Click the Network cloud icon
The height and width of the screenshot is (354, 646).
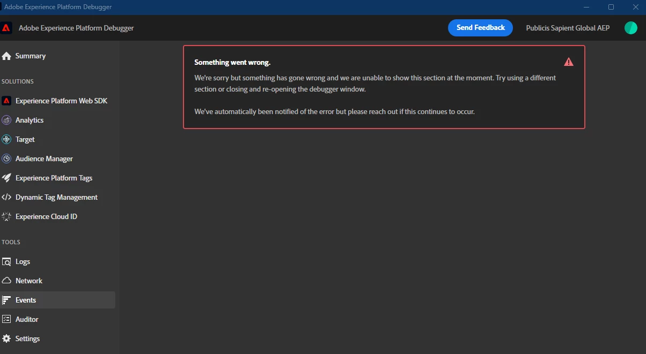coord(6,281)
